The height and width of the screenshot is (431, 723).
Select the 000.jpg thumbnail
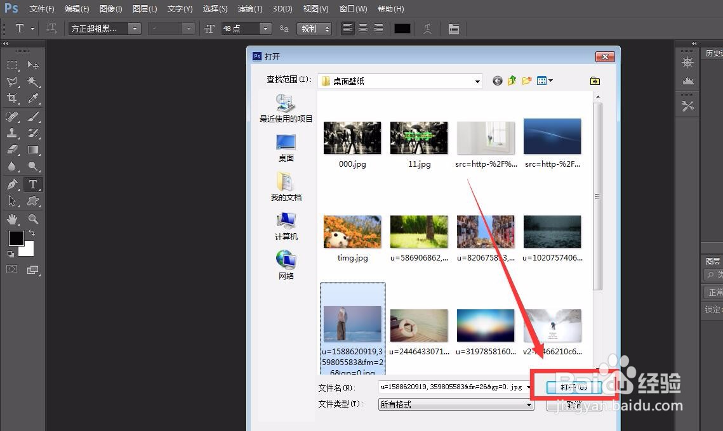click(x=352, y=137)
